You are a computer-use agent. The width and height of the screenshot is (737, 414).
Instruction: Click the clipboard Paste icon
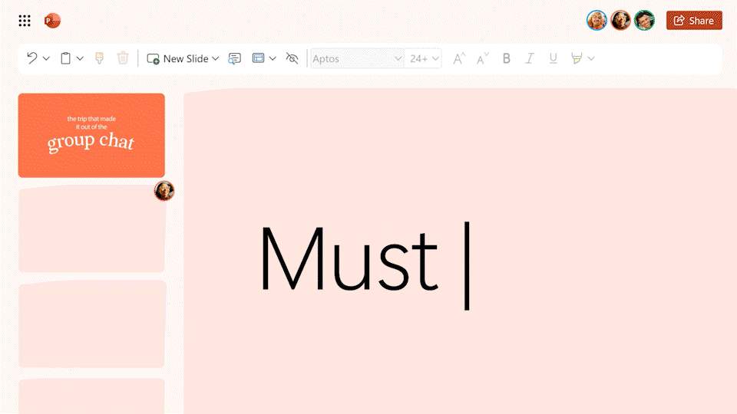[x=66, y=58]
